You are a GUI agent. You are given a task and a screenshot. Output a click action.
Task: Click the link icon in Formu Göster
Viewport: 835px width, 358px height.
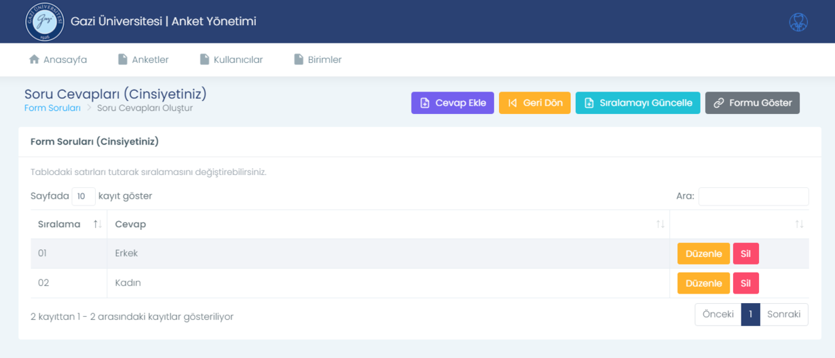click(x=718, y=103)
